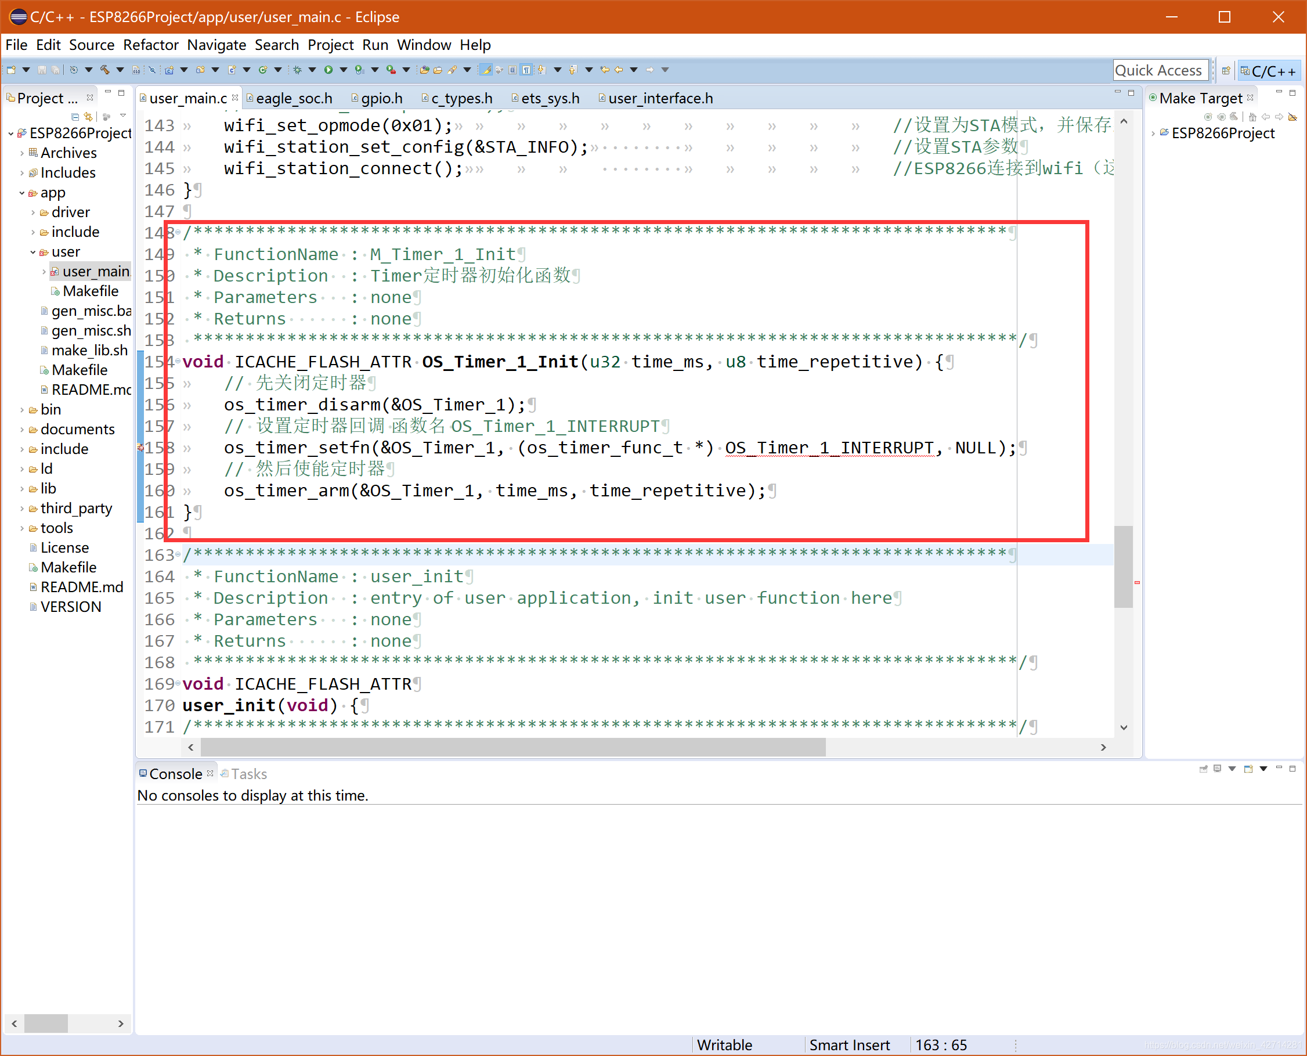Open the Run button dropdown arrow
Viewport: 1307px width, 1056px height.
click(343, 70)
